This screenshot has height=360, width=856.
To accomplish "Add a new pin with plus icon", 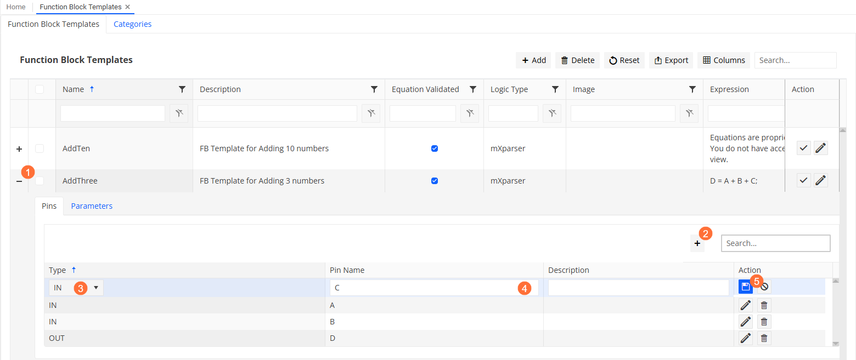I will (697, 243).
